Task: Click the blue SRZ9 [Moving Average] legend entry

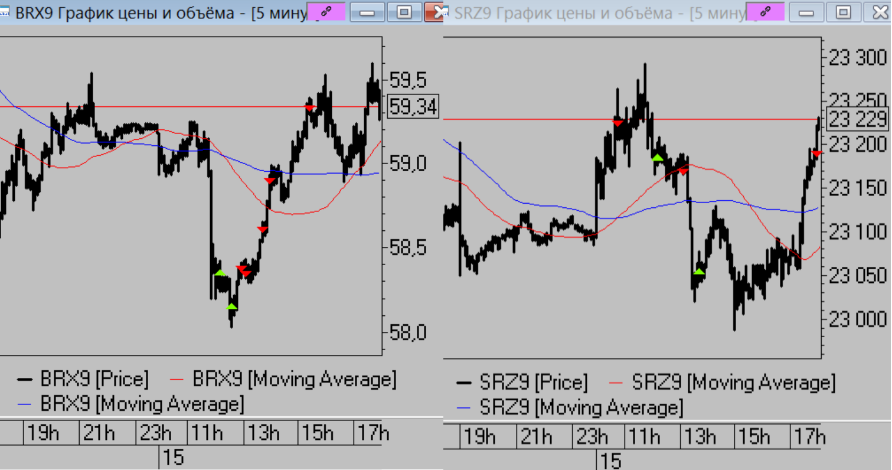Action: click(570, 408)
